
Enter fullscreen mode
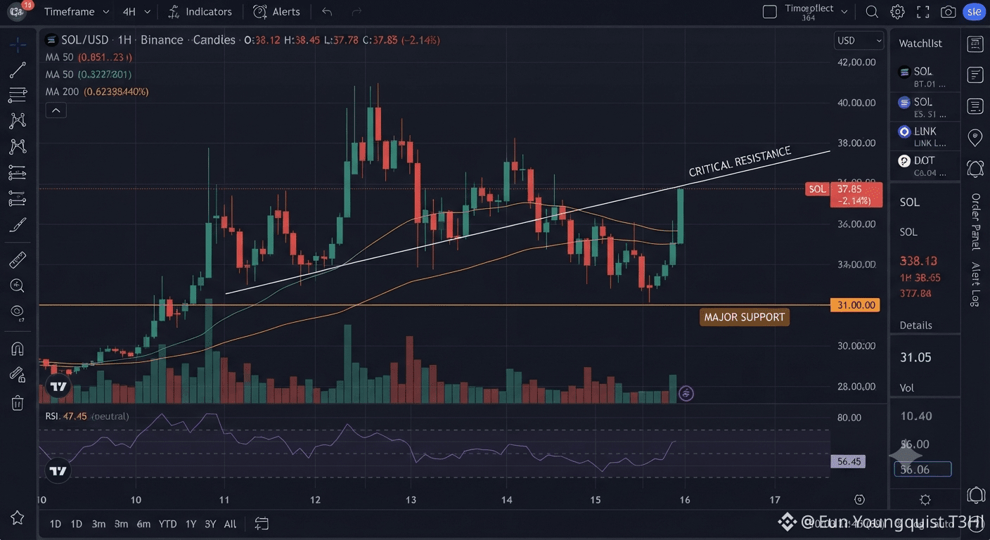click(923, 11)
